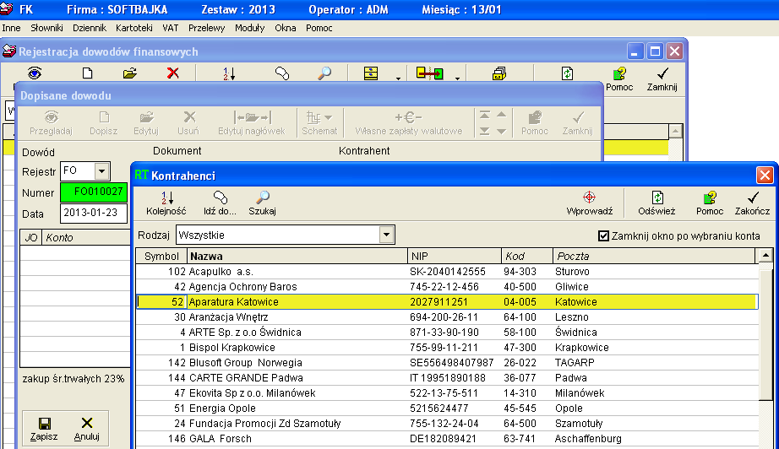Image resolution: width=779 pixels, height=449 pixels.
Task: Open dropdown arrow beside the yellow list icon
Action: coord(399,78)
